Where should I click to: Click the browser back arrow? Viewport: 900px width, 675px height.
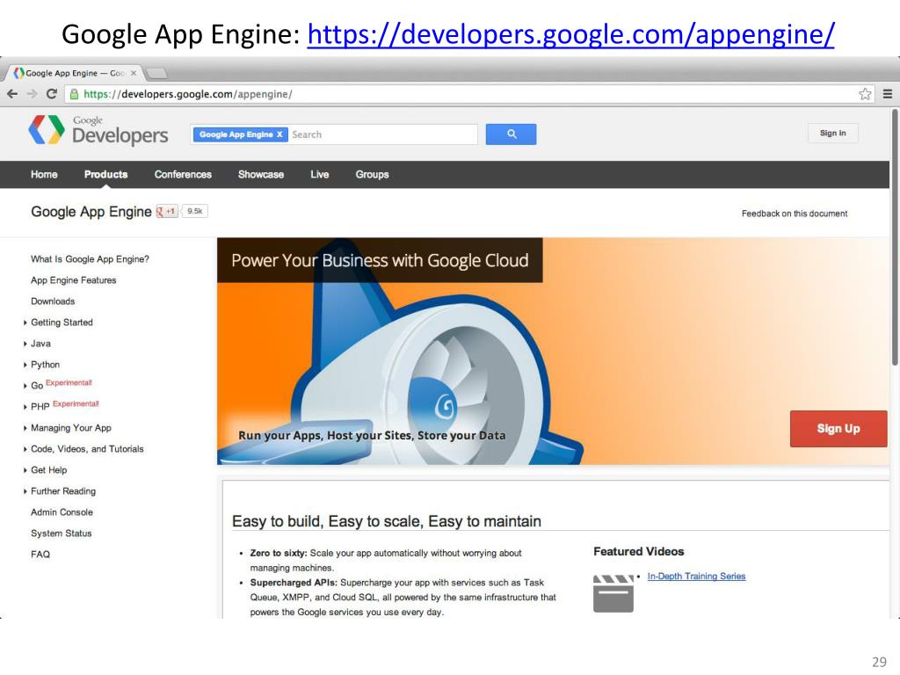tap(12, 94)
